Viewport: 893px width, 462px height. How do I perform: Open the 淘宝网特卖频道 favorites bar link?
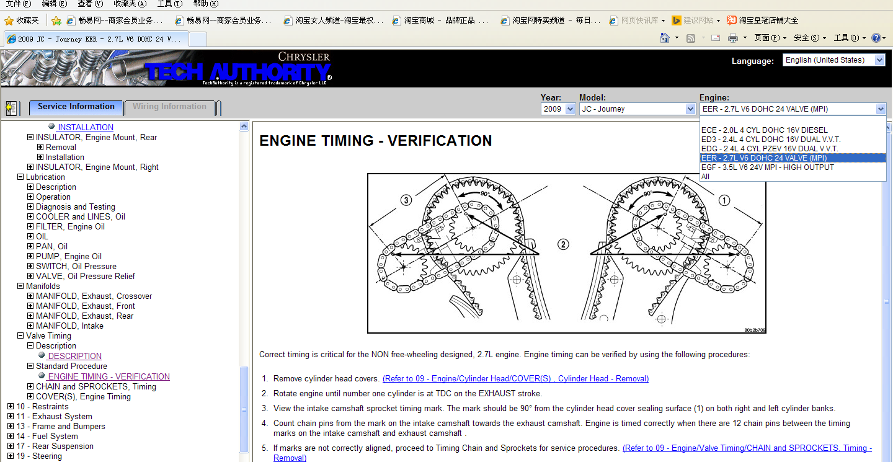[x=550, y=20]
